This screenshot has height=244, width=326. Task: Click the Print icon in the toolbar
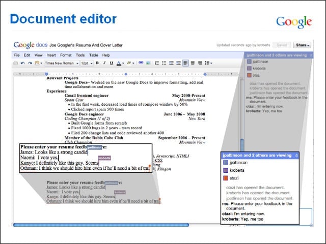click(x=15, y=63)
